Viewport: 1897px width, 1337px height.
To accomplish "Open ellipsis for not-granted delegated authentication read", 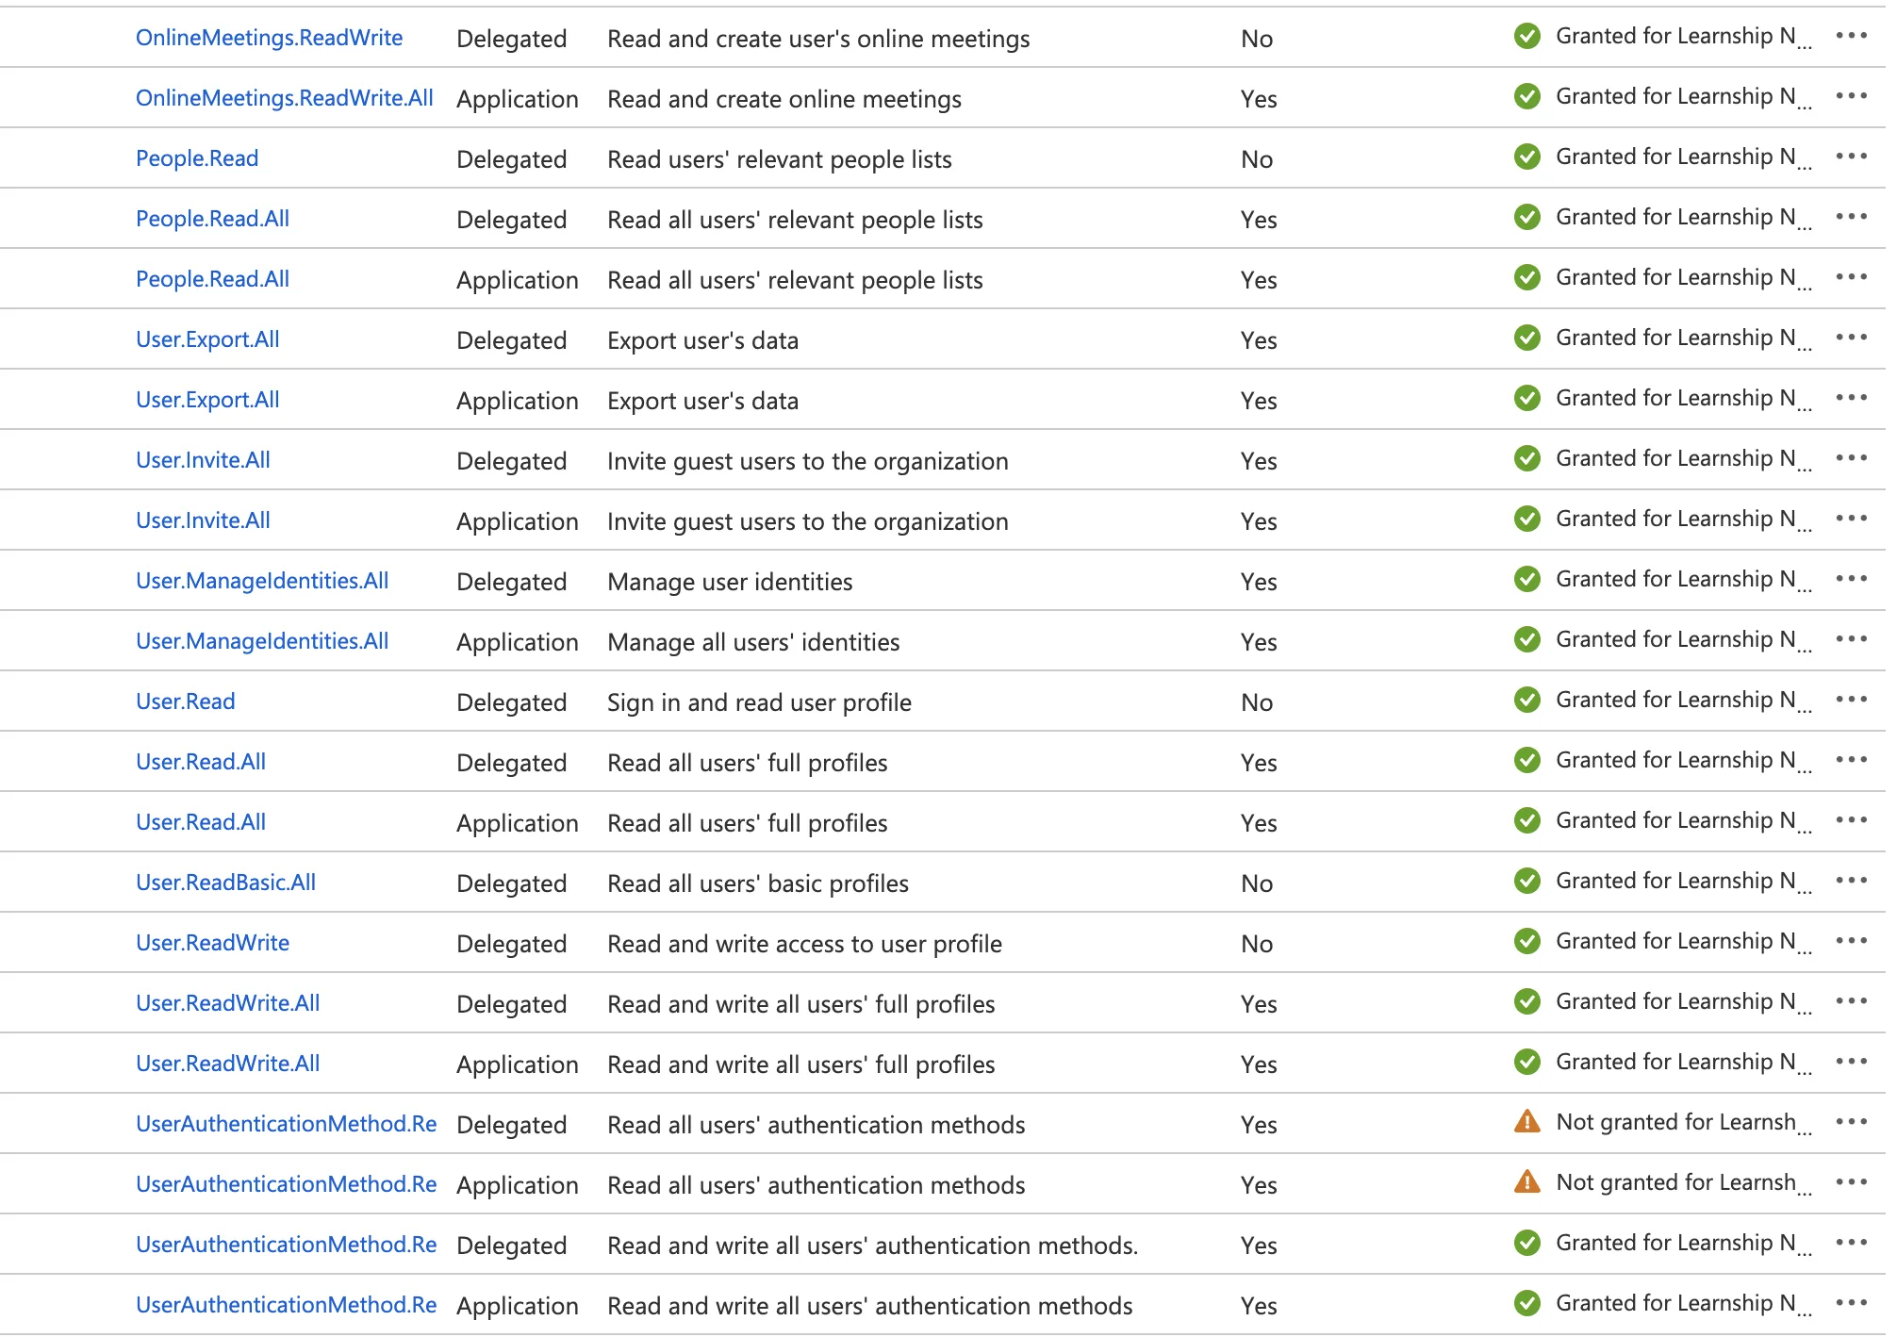I will point(1851,1122).
